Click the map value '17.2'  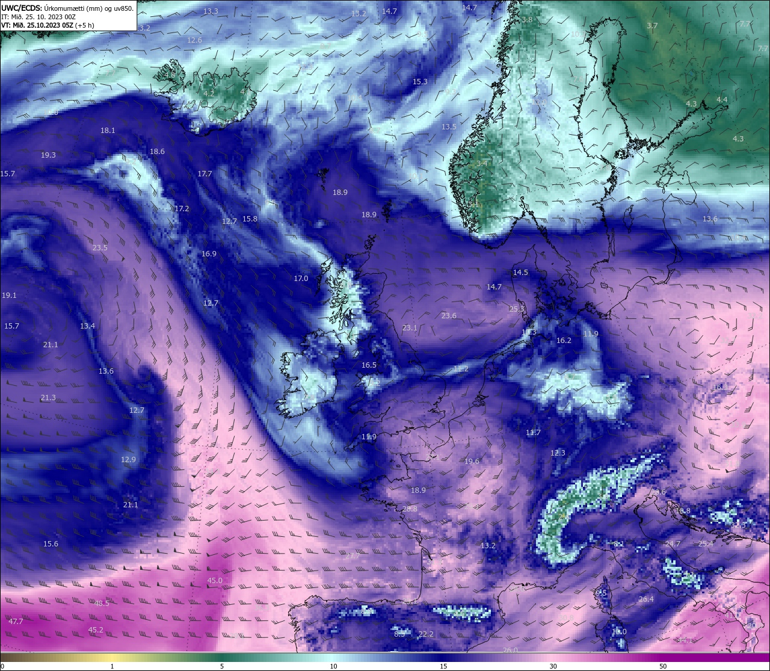coord(182,209)
